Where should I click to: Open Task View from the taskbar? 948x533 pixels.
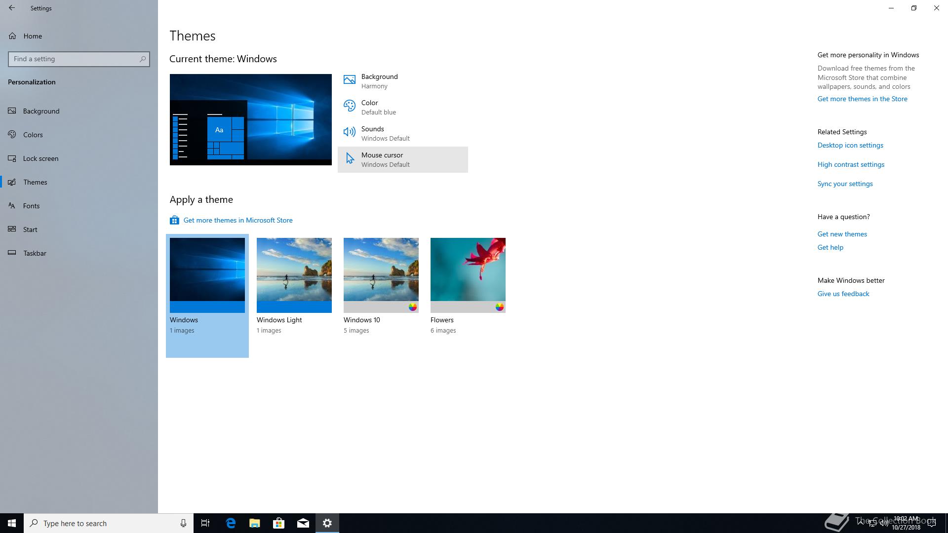(x=205, y=523)
